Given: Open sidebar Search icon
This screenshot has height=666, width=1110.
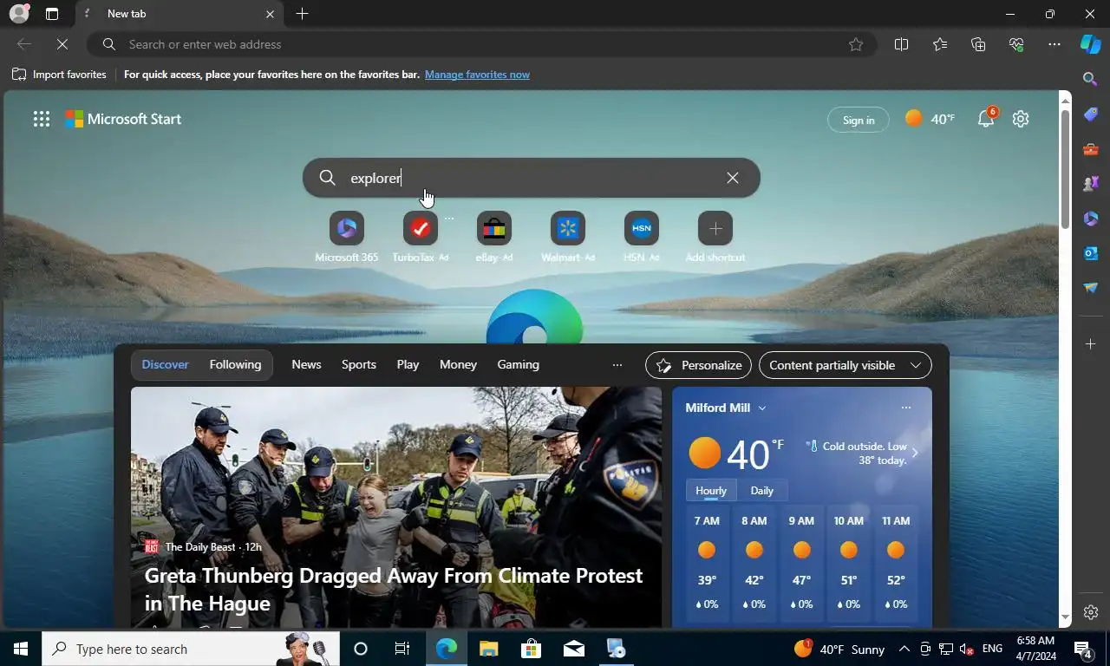Looking at the screenshot, I should (1091, 79).
